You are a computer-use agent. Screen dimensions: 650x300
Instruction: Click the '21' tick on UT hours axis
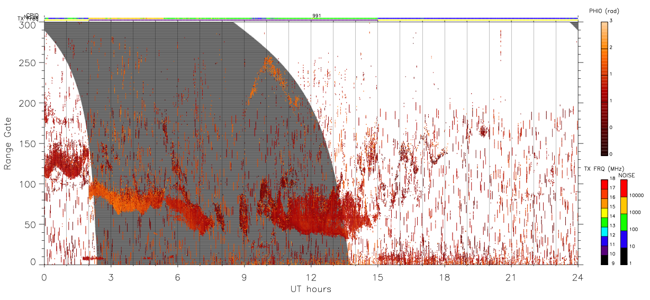click(511, 277)
